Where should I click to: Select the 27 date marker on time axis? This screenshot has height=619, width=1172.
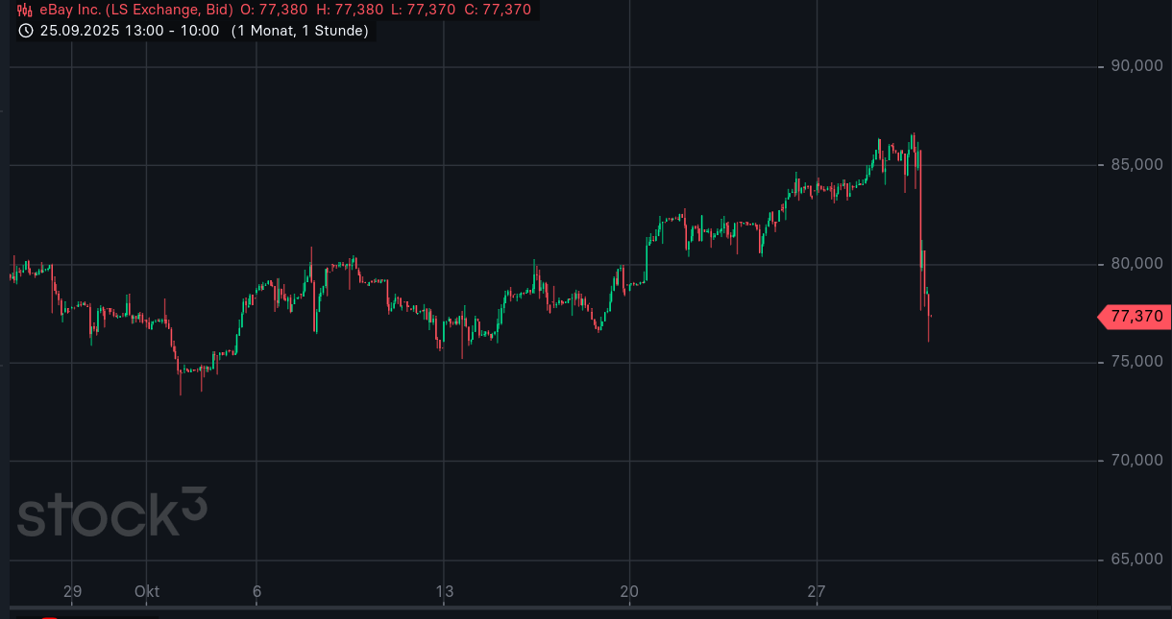816,592
